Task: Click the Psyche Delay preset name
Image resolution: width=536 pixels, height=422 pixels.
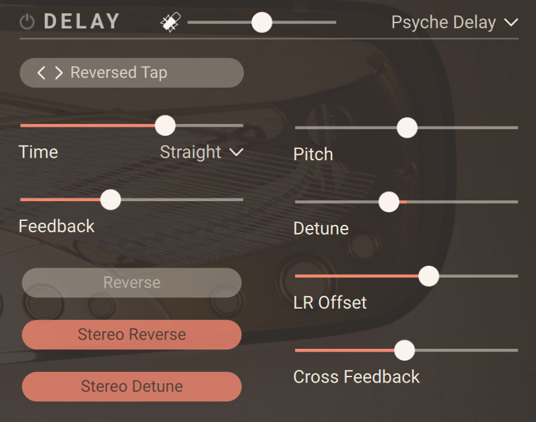Action: (443, 22)
